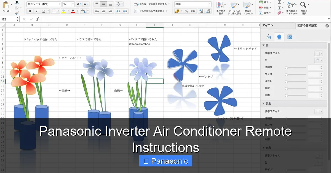
Task: Align text to bottom of cell
Action: click(110, 4)
